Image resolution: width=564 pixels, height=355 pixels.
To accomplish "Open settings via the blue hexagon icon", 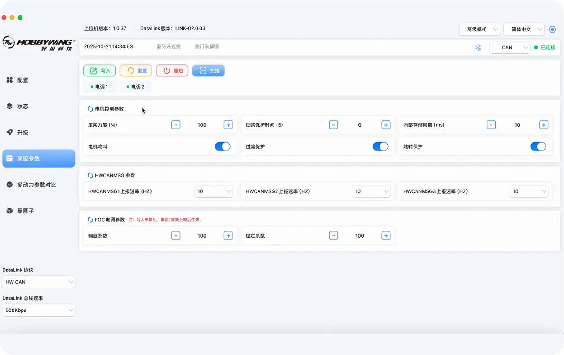I will click(552, 29).
